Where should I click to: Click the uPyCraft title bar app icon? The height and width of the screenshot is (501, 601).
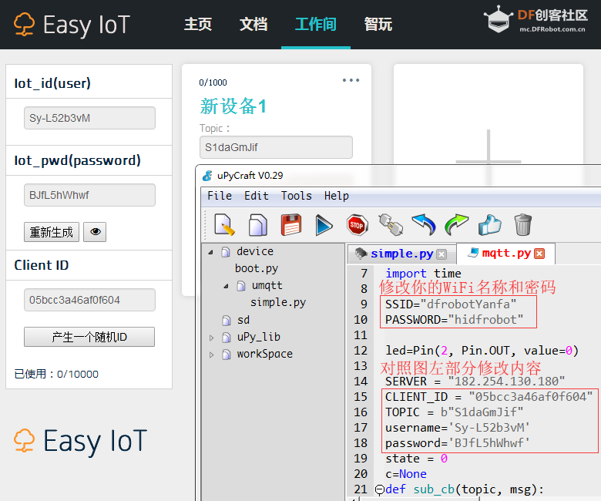click(x=207, y=176)
